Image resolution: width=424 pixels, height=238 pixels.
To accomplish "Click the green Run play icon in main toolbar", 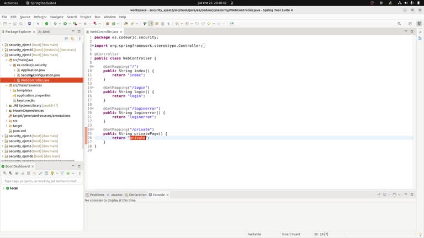I will (65, 24).
